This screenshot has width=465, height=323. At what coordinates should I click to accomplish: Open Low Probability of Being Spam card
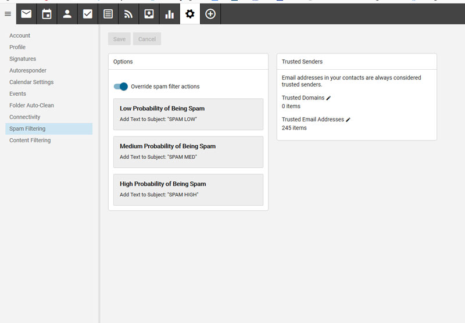188,113
